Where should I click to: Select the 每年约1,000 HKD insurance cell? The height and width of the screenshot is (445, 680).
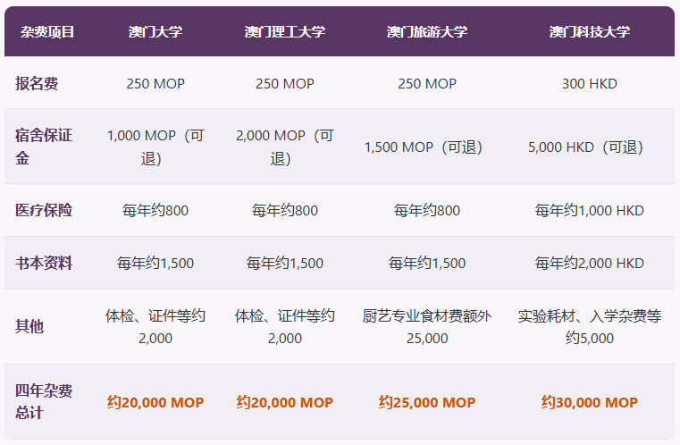point(590,211)
